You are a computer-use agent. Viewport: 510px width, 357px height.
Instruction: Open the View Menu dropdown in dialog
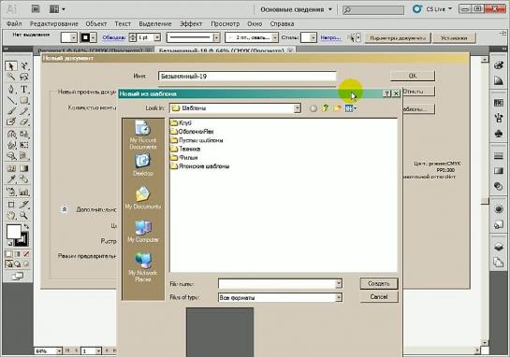[351, 108]
